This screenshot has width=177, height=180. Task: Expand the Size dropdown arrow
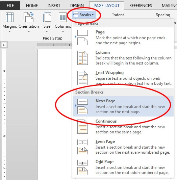(47, 31)
